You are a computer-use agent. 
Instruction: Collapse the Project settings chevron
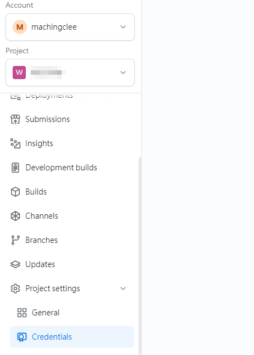click(x=123, y=289)
